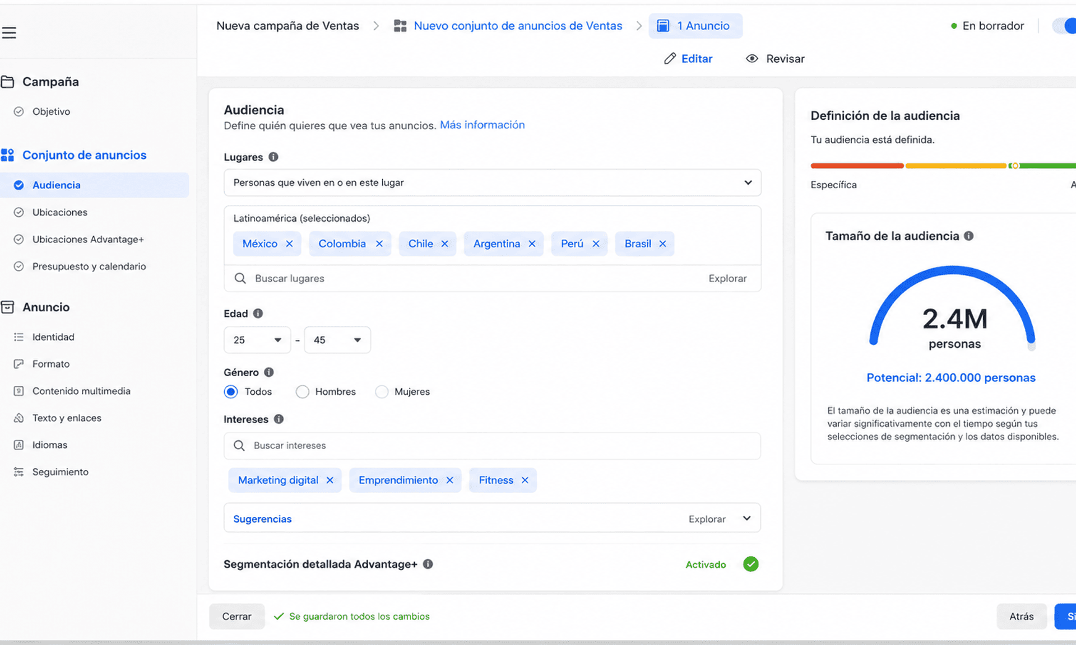This screenshot has height=645, width=1076.
Task: Click the green Activado checkmark icon
Action: [751, 564]
